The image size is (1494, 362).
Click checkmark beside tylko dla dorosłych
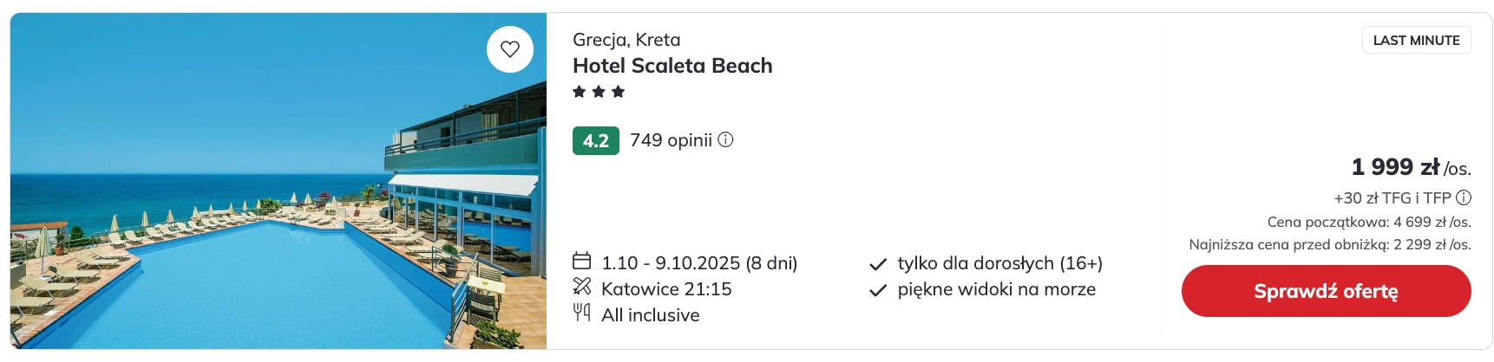[x=878, y=264]
